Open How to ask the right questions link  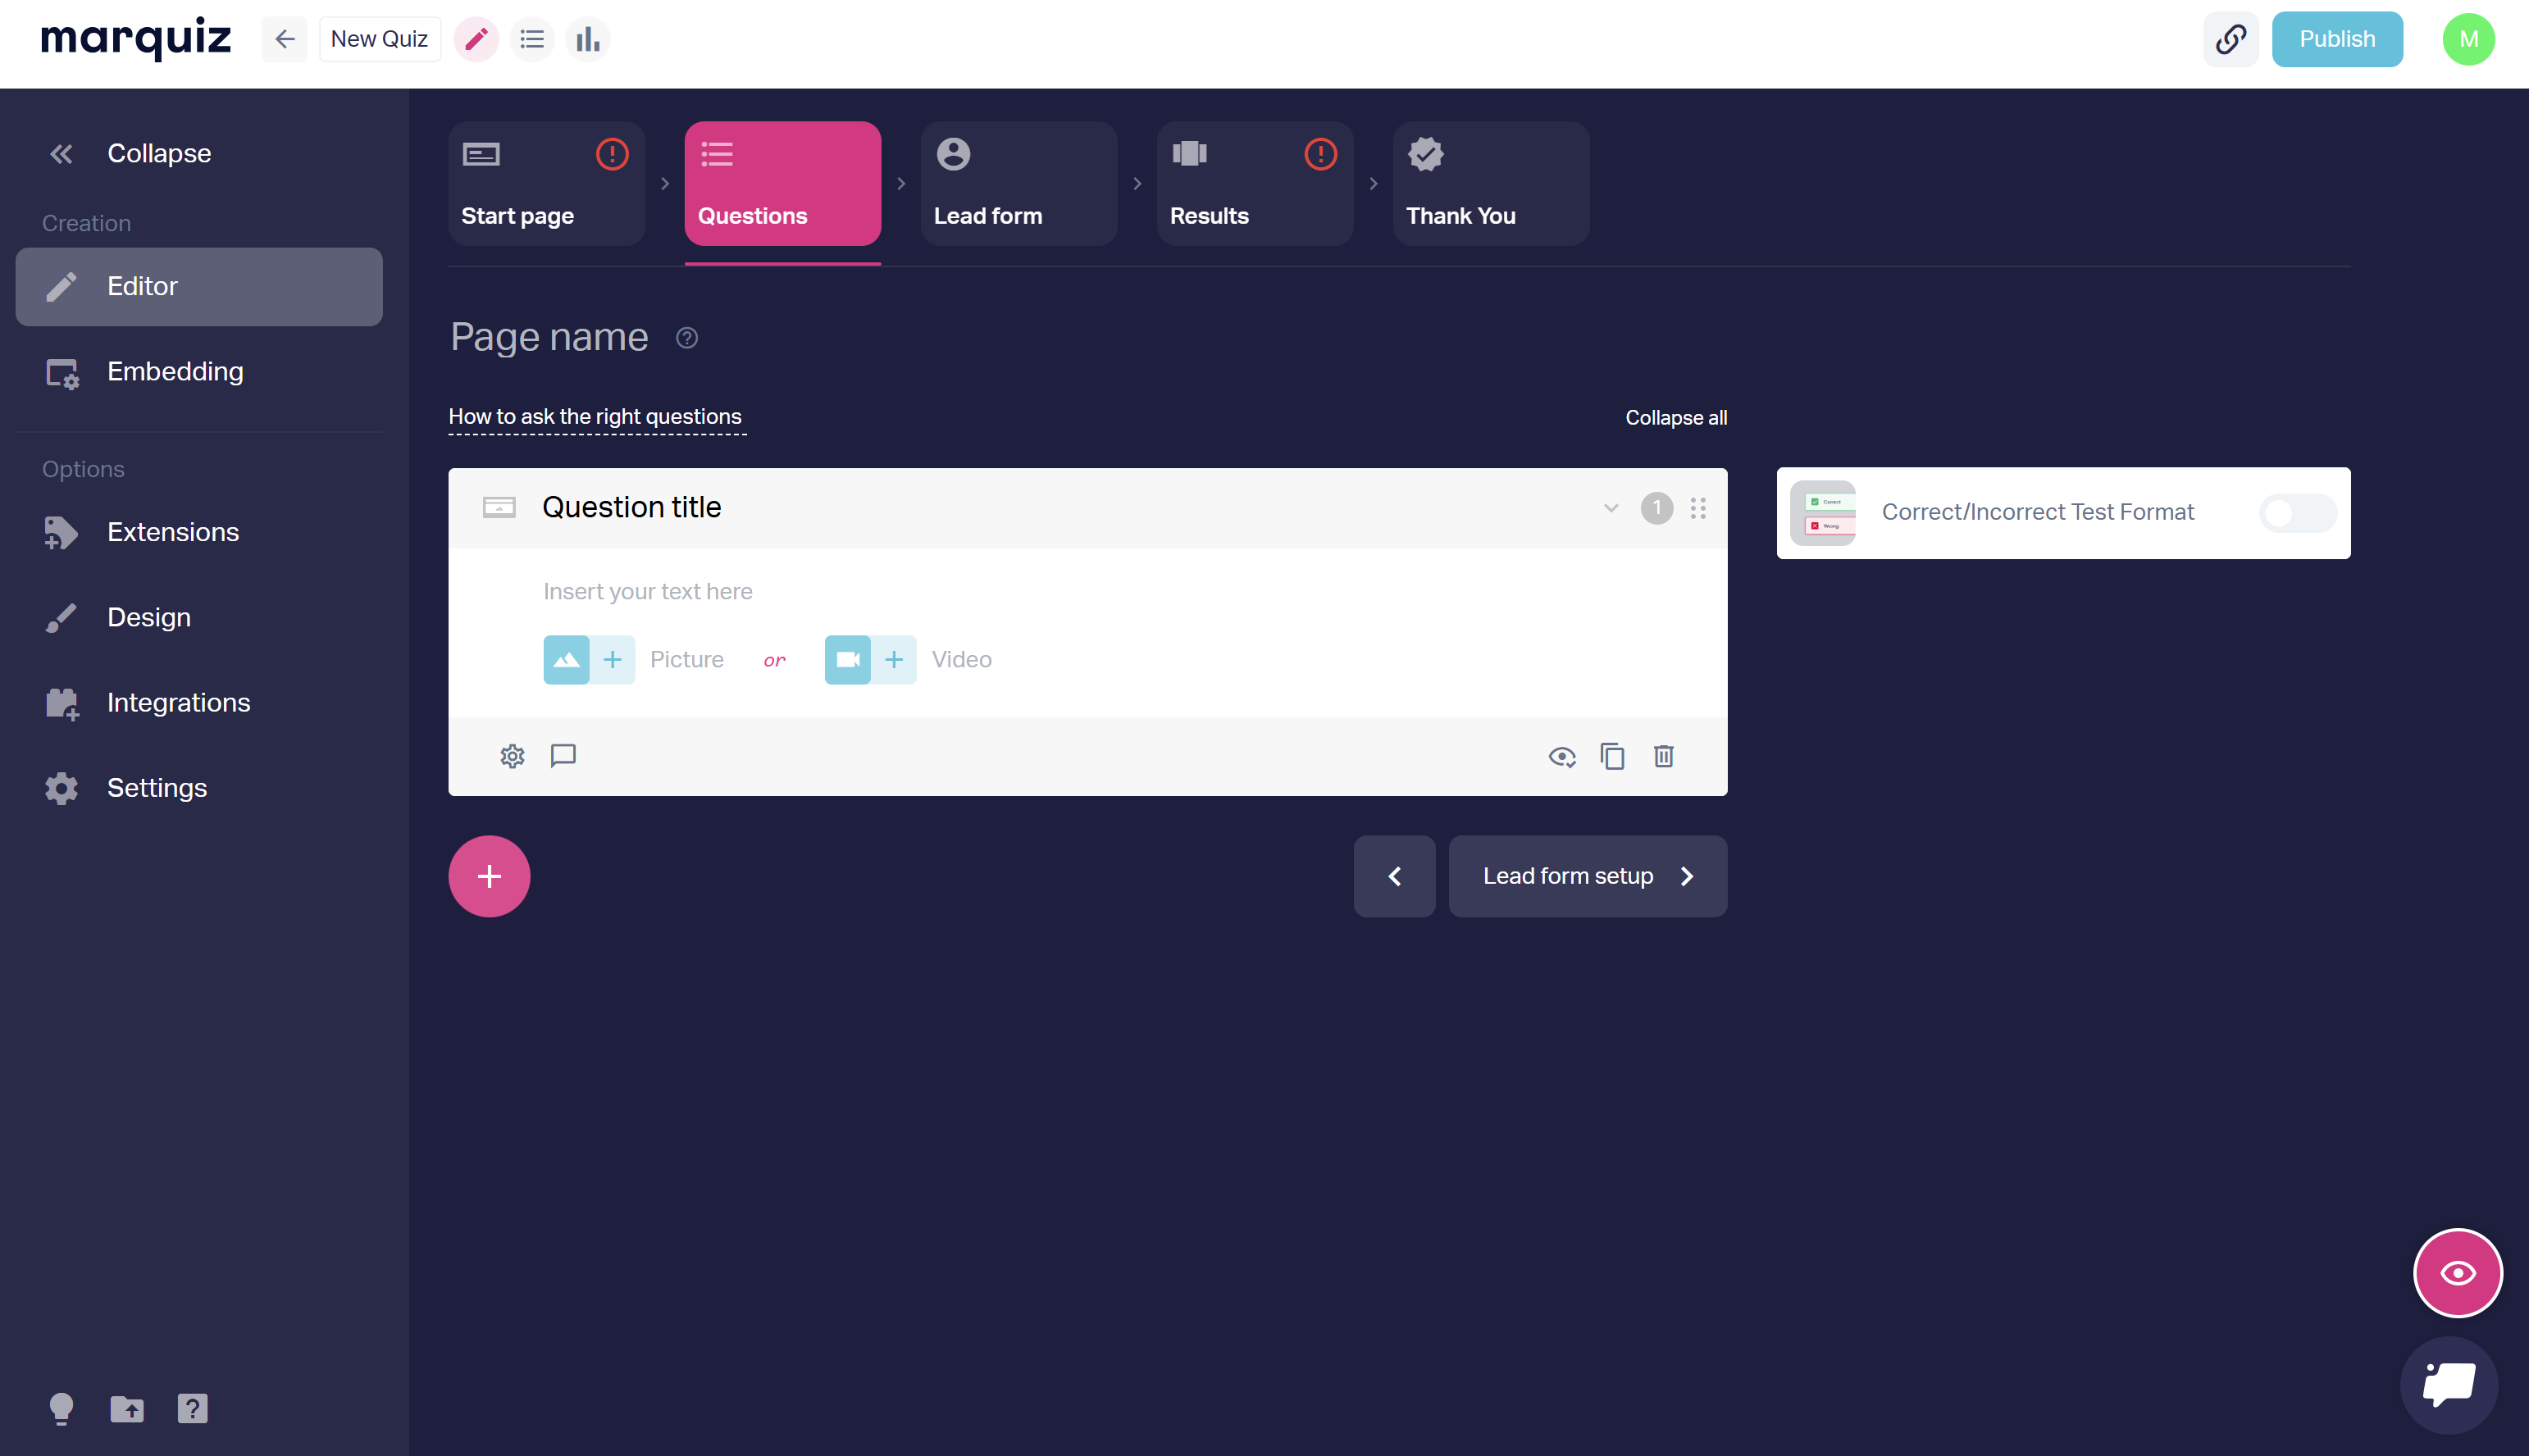(x=595, y=417)
